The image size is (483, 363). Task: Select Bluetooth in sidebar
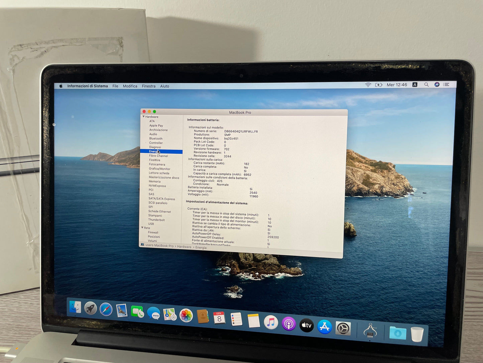[156, 139]
